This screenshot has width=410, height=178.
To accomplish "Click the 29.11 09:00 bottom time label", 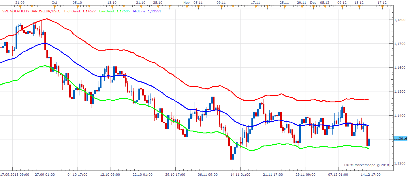I will tap(305, 175).
